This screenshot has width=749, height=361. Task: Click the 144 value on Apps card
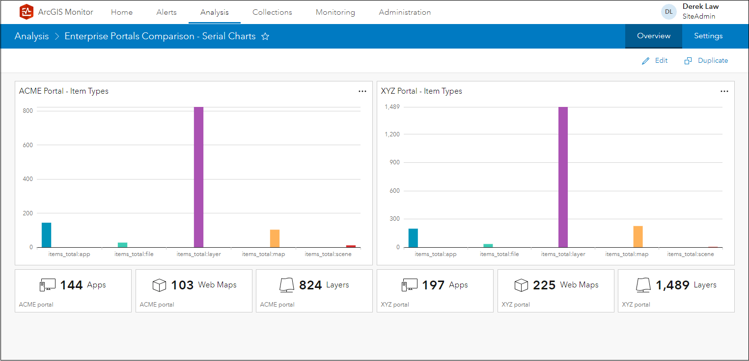71,285
